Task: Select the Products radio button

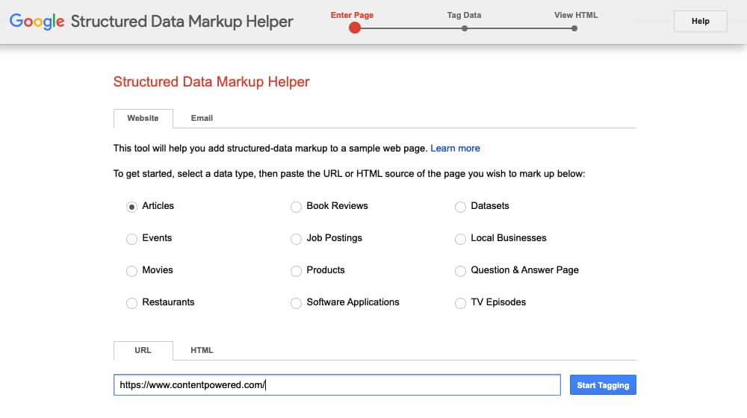Action: pyautogui.click(x=297, y=271)
